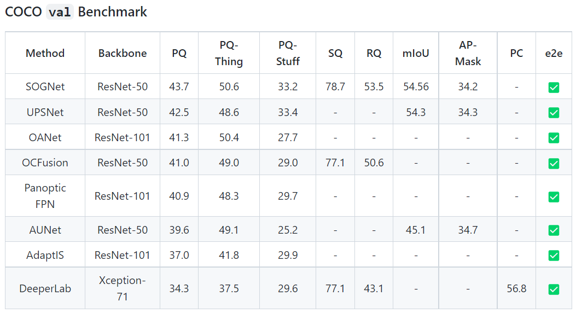Click OANet's green e2e checkmark
576x313 pixels.
pyautogui.click(x=554, y=138)
